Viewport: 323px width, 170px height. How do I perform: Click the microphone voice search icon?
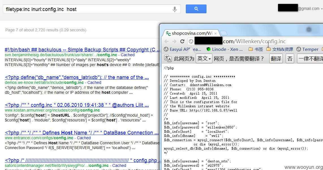tap(175, 9)
